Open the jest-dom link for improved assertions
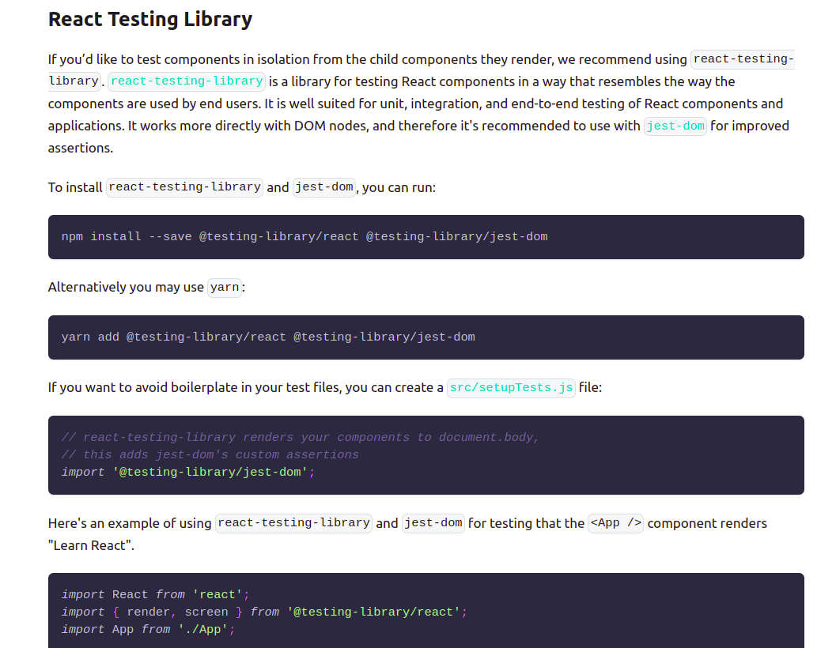 point(675,126)
